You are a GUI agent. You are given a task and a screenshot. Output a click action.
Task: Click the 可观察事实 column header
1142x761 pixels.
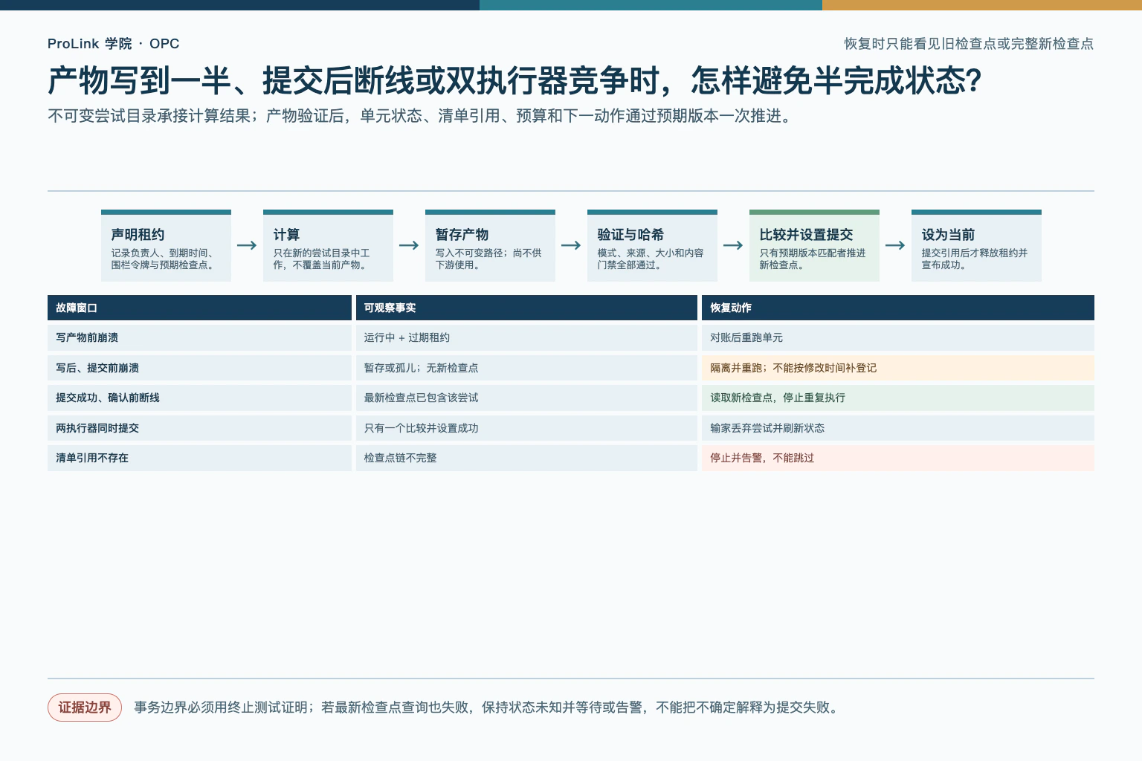[526, 308]
